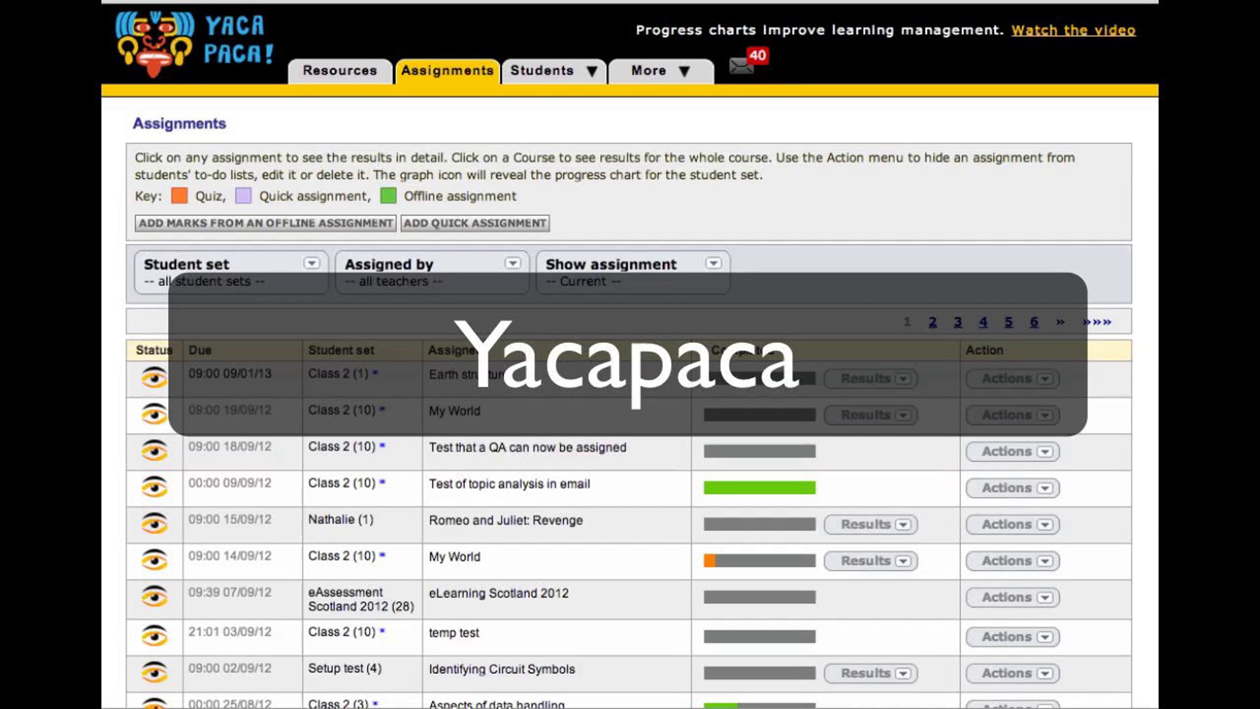Open the temp test assignment
1260x709 pixels.
point(454,633)
